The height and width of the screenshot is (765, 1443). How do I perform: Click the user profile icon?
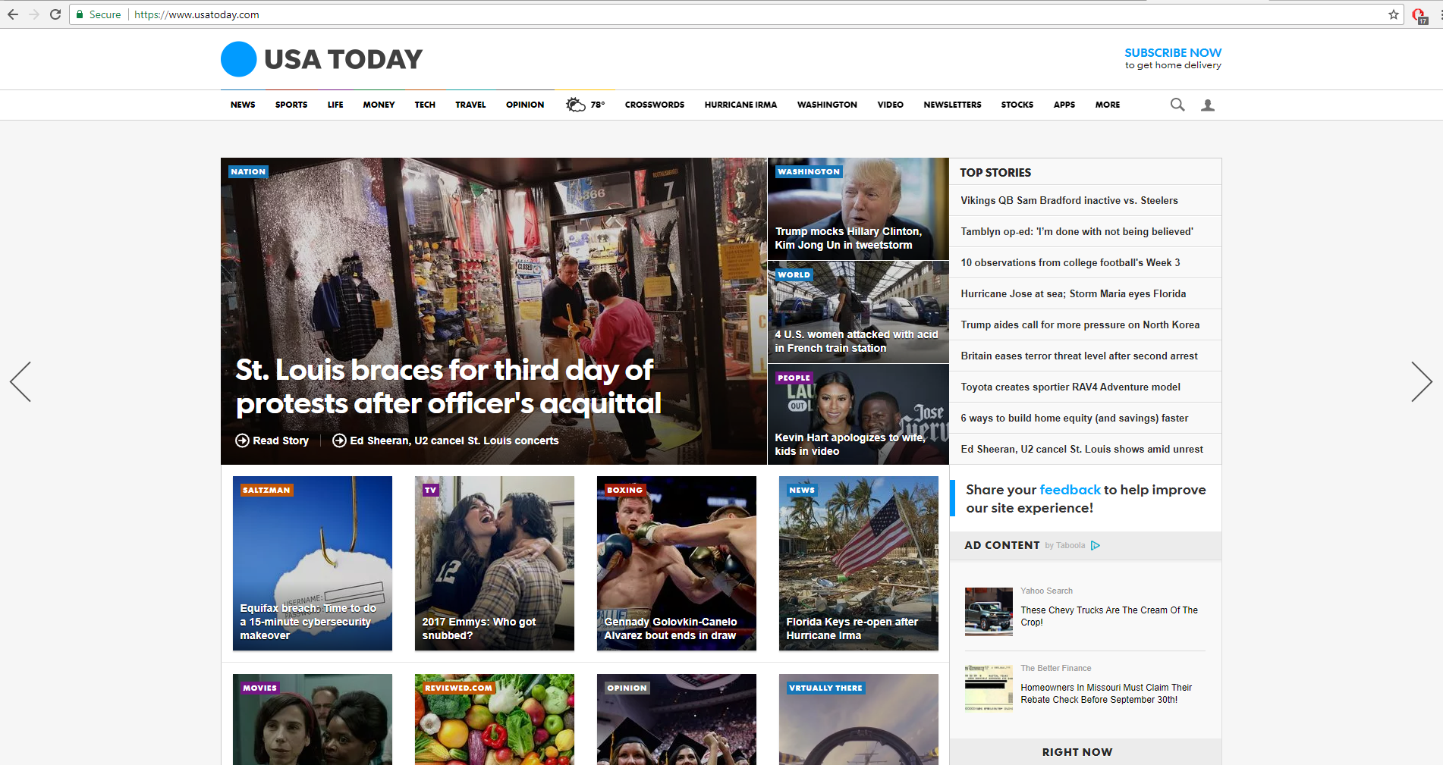tap(1208, 105)
